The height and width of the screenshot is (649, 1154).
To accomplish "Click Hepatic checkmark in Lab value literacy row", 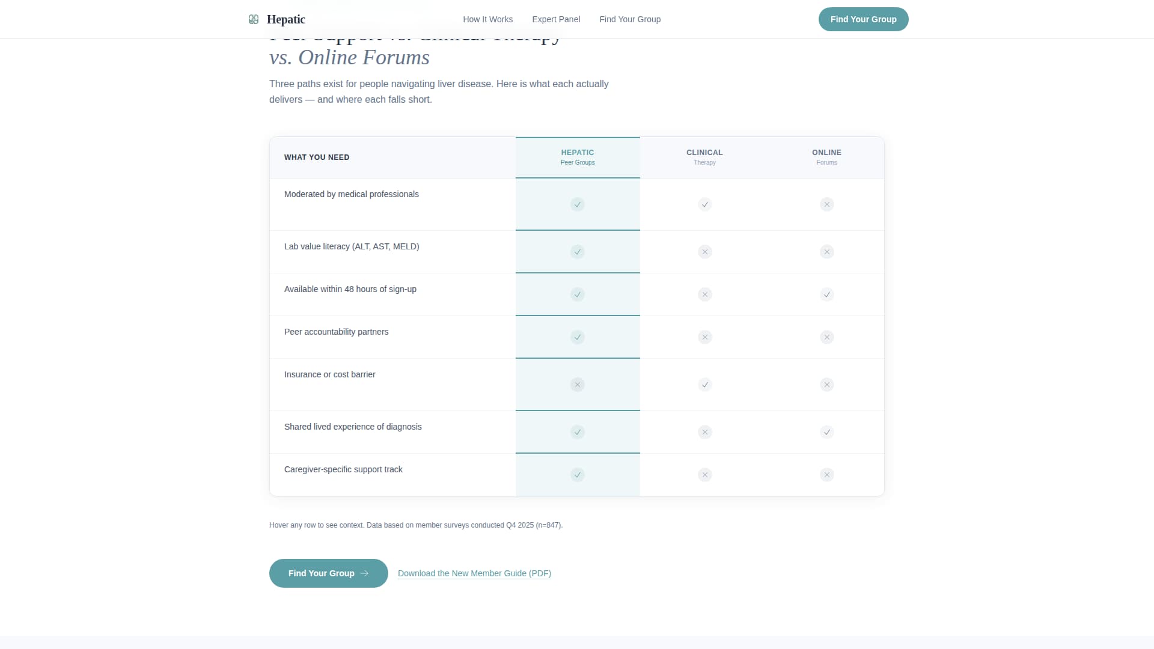I will tap(578, 252).
